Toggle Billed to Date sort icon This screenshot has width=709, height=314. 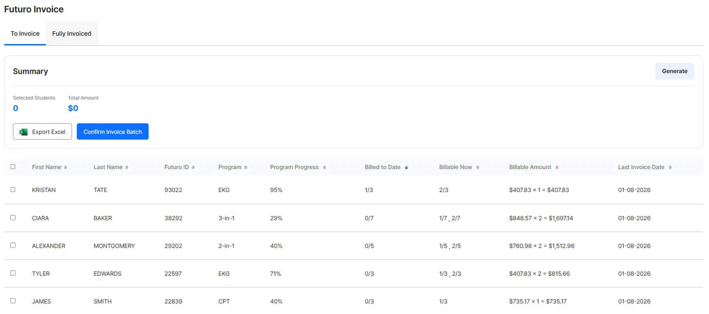pos(406,167)
